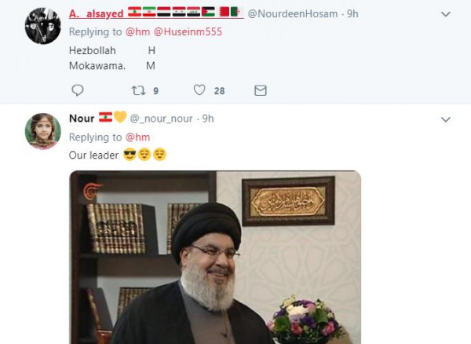This screenshot has height=344, width=471.
Task: Click the like count 28
Action: tap(219, 91)
